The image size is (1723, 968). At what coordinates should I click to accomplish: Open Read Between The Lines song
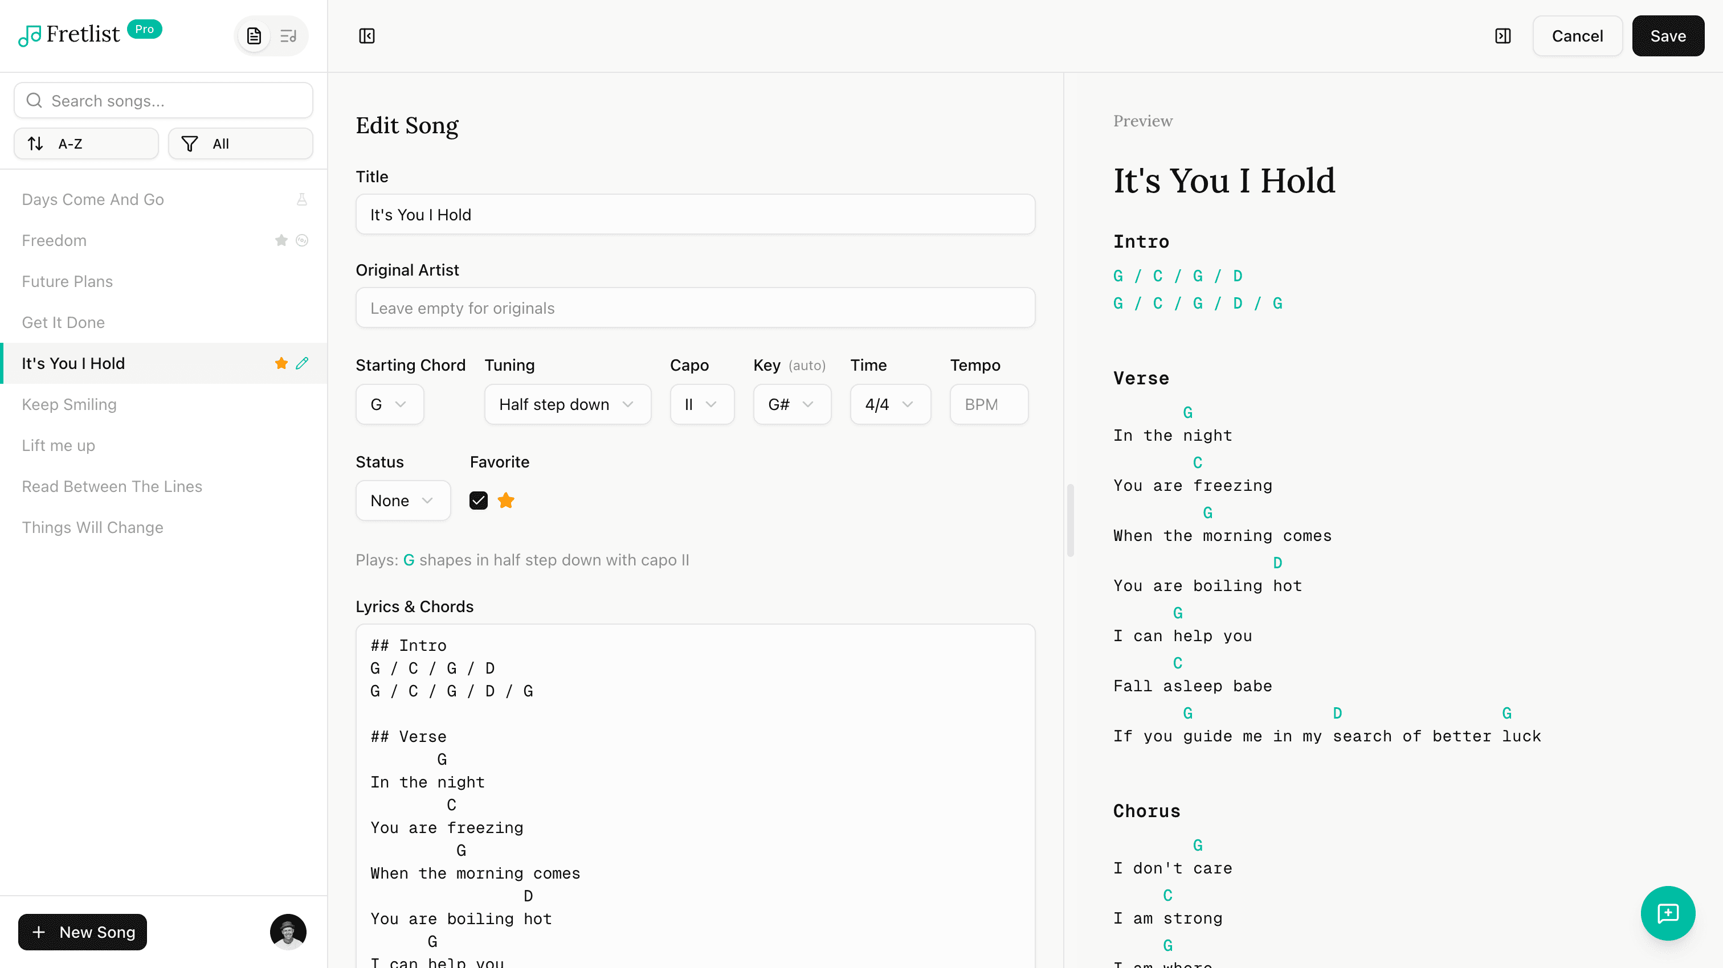click(112, 486)
